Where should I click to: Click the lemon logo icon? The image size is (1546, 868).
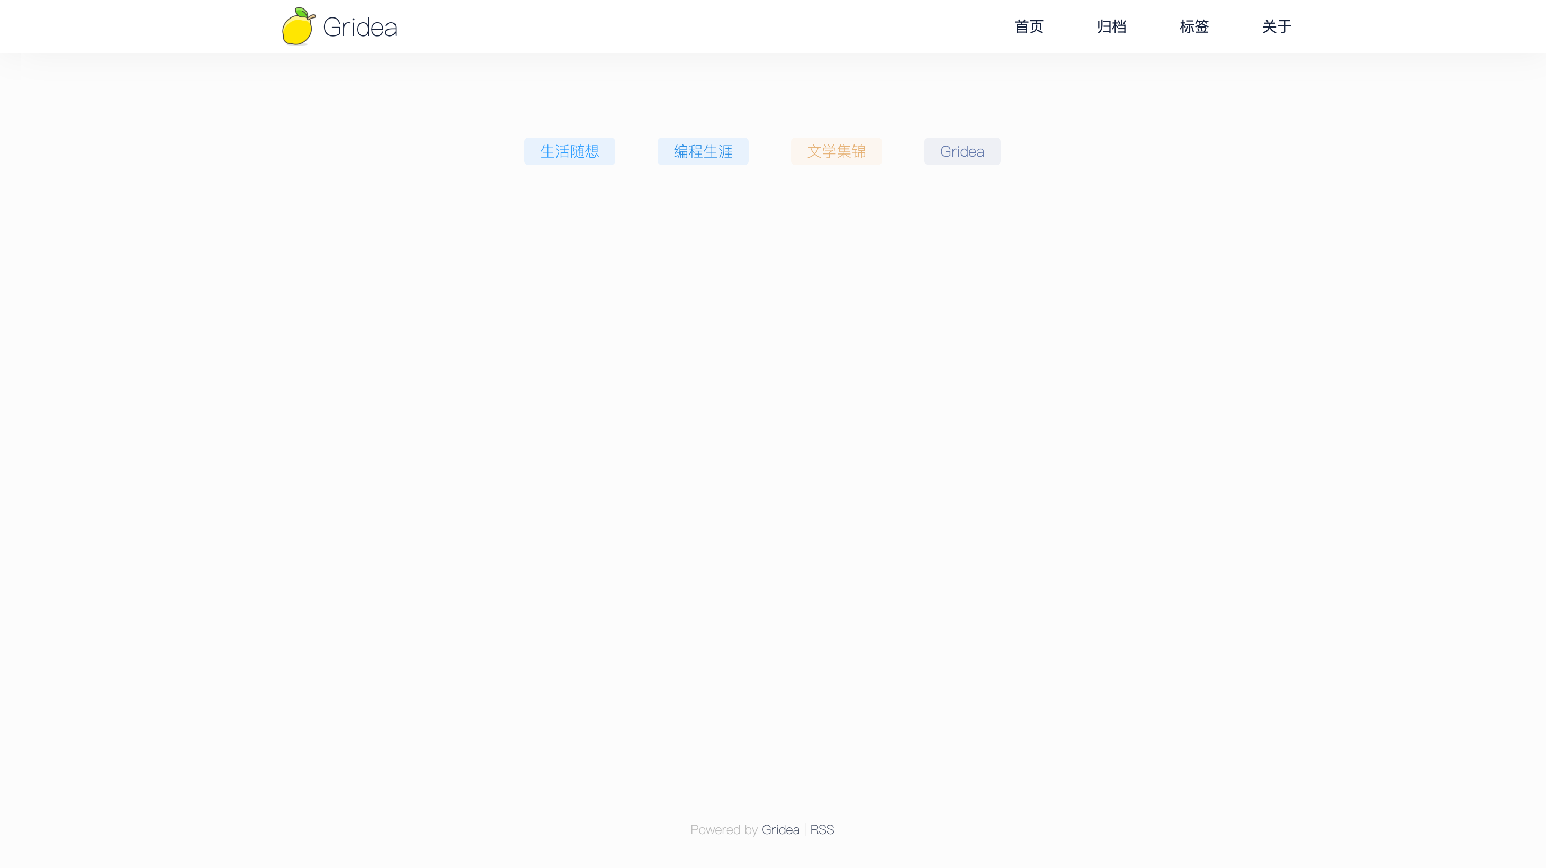(x=297, y=30)
